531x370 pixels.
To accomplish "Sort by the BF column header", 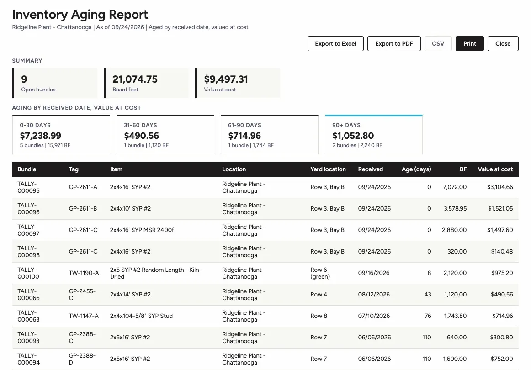I will click(463, 169).
